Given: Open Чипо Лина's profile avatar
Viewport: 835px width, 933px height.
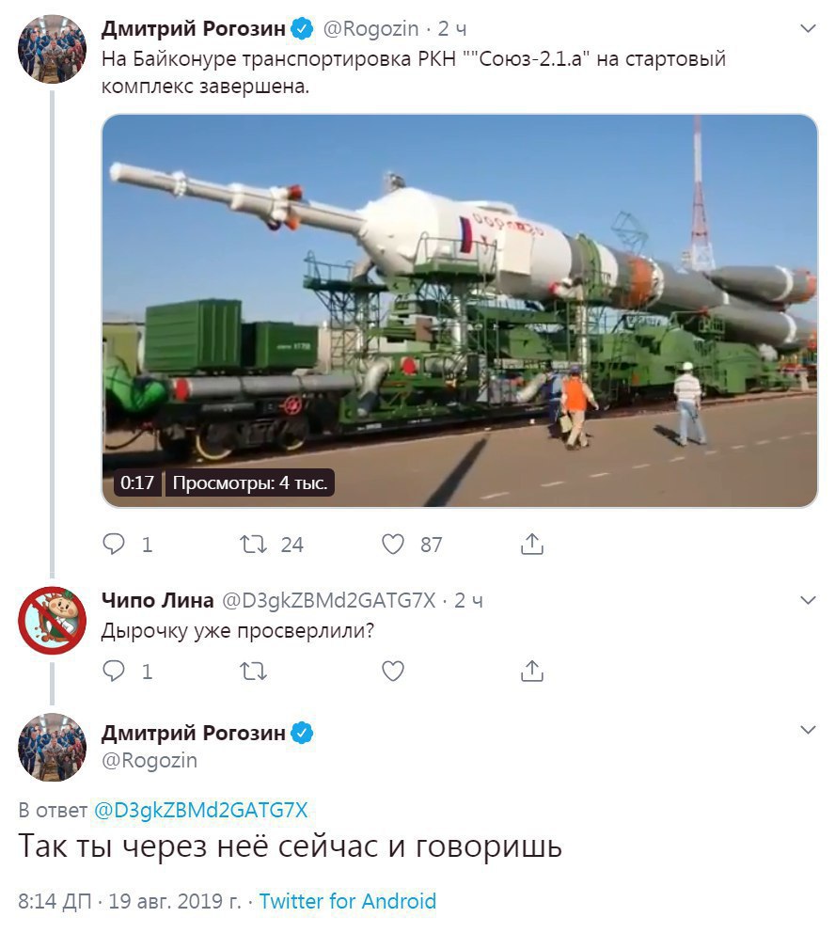Looking at the screenshot, I should 53,621.
